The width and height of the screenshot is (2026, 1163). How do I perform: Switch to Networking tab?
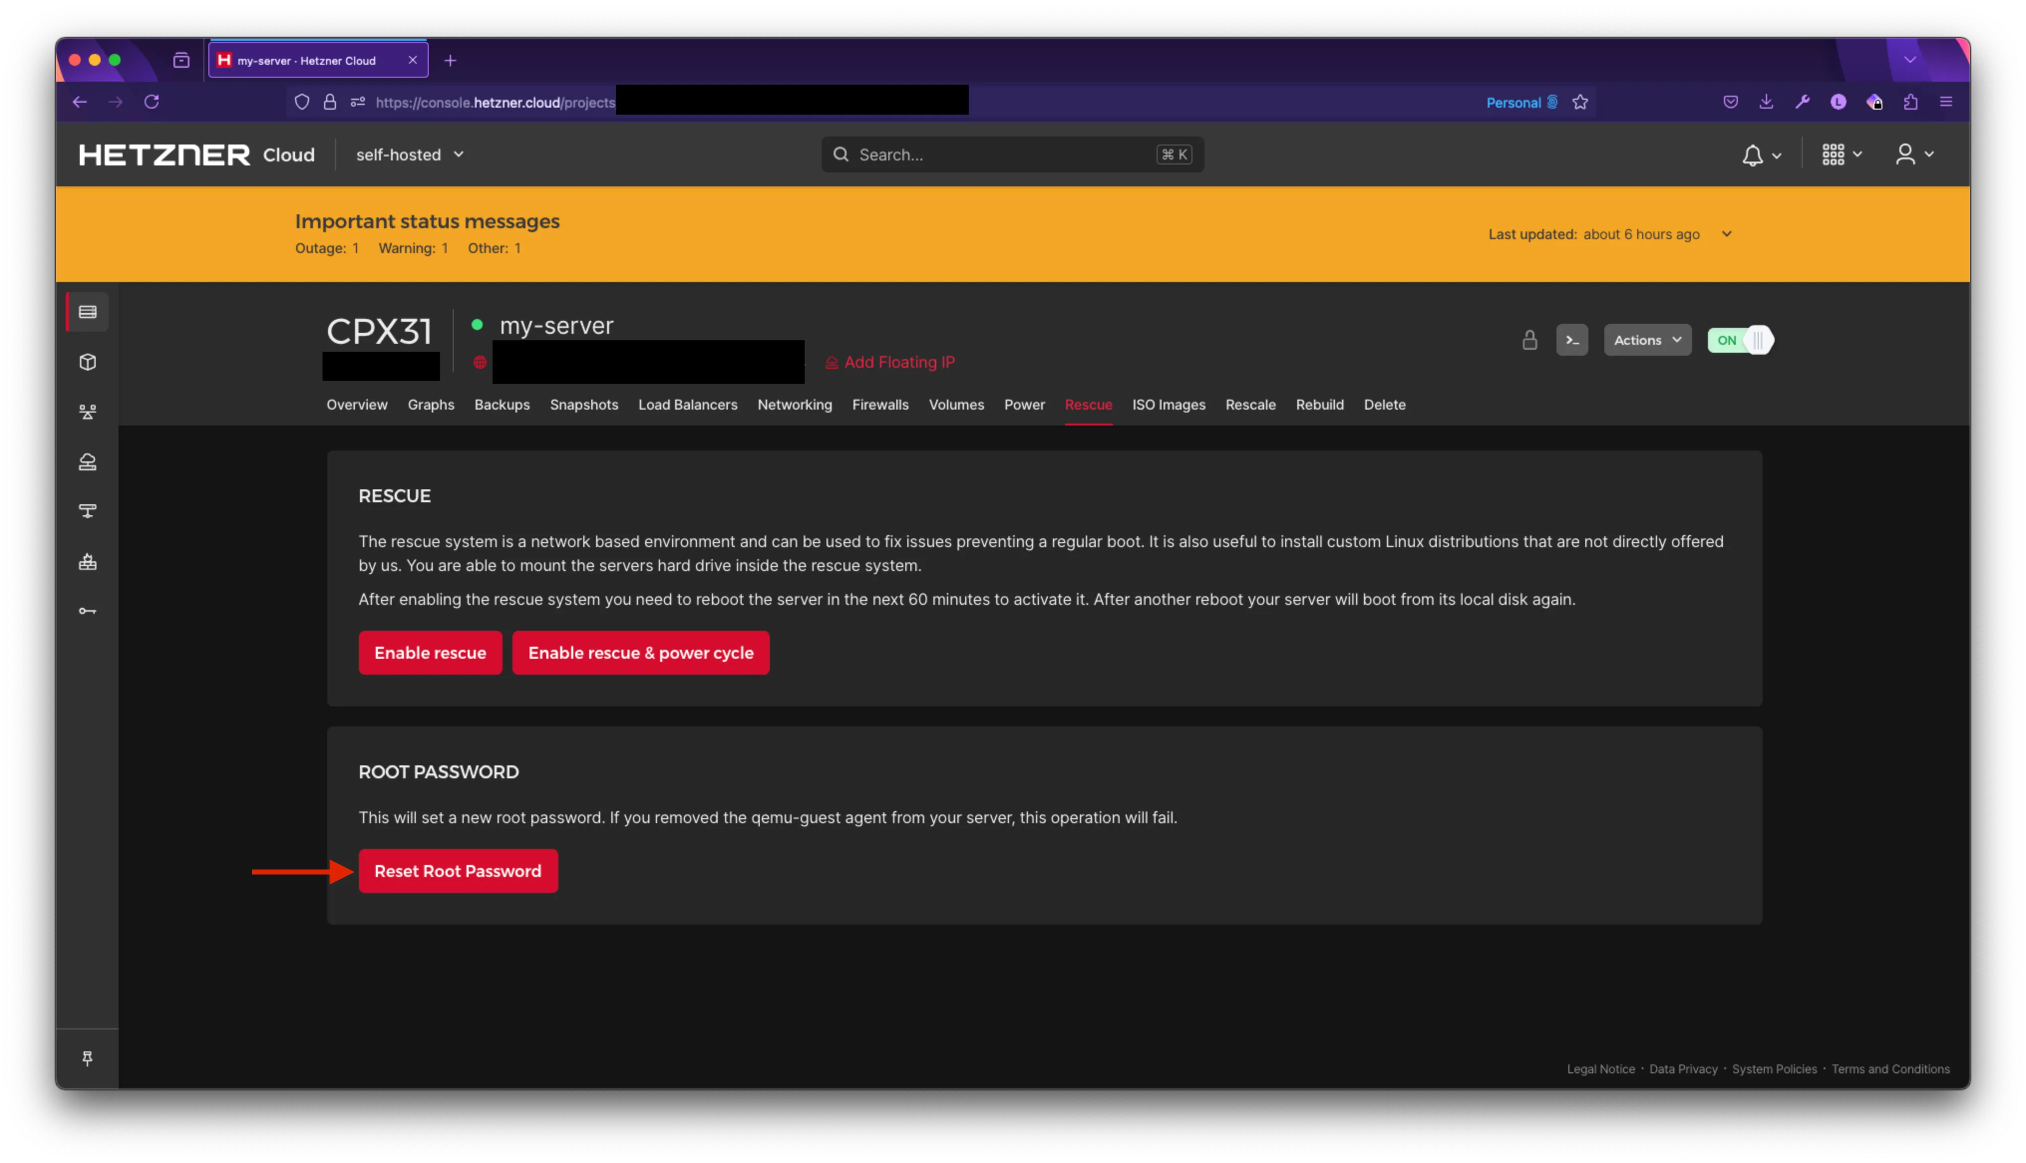[795, 405]
